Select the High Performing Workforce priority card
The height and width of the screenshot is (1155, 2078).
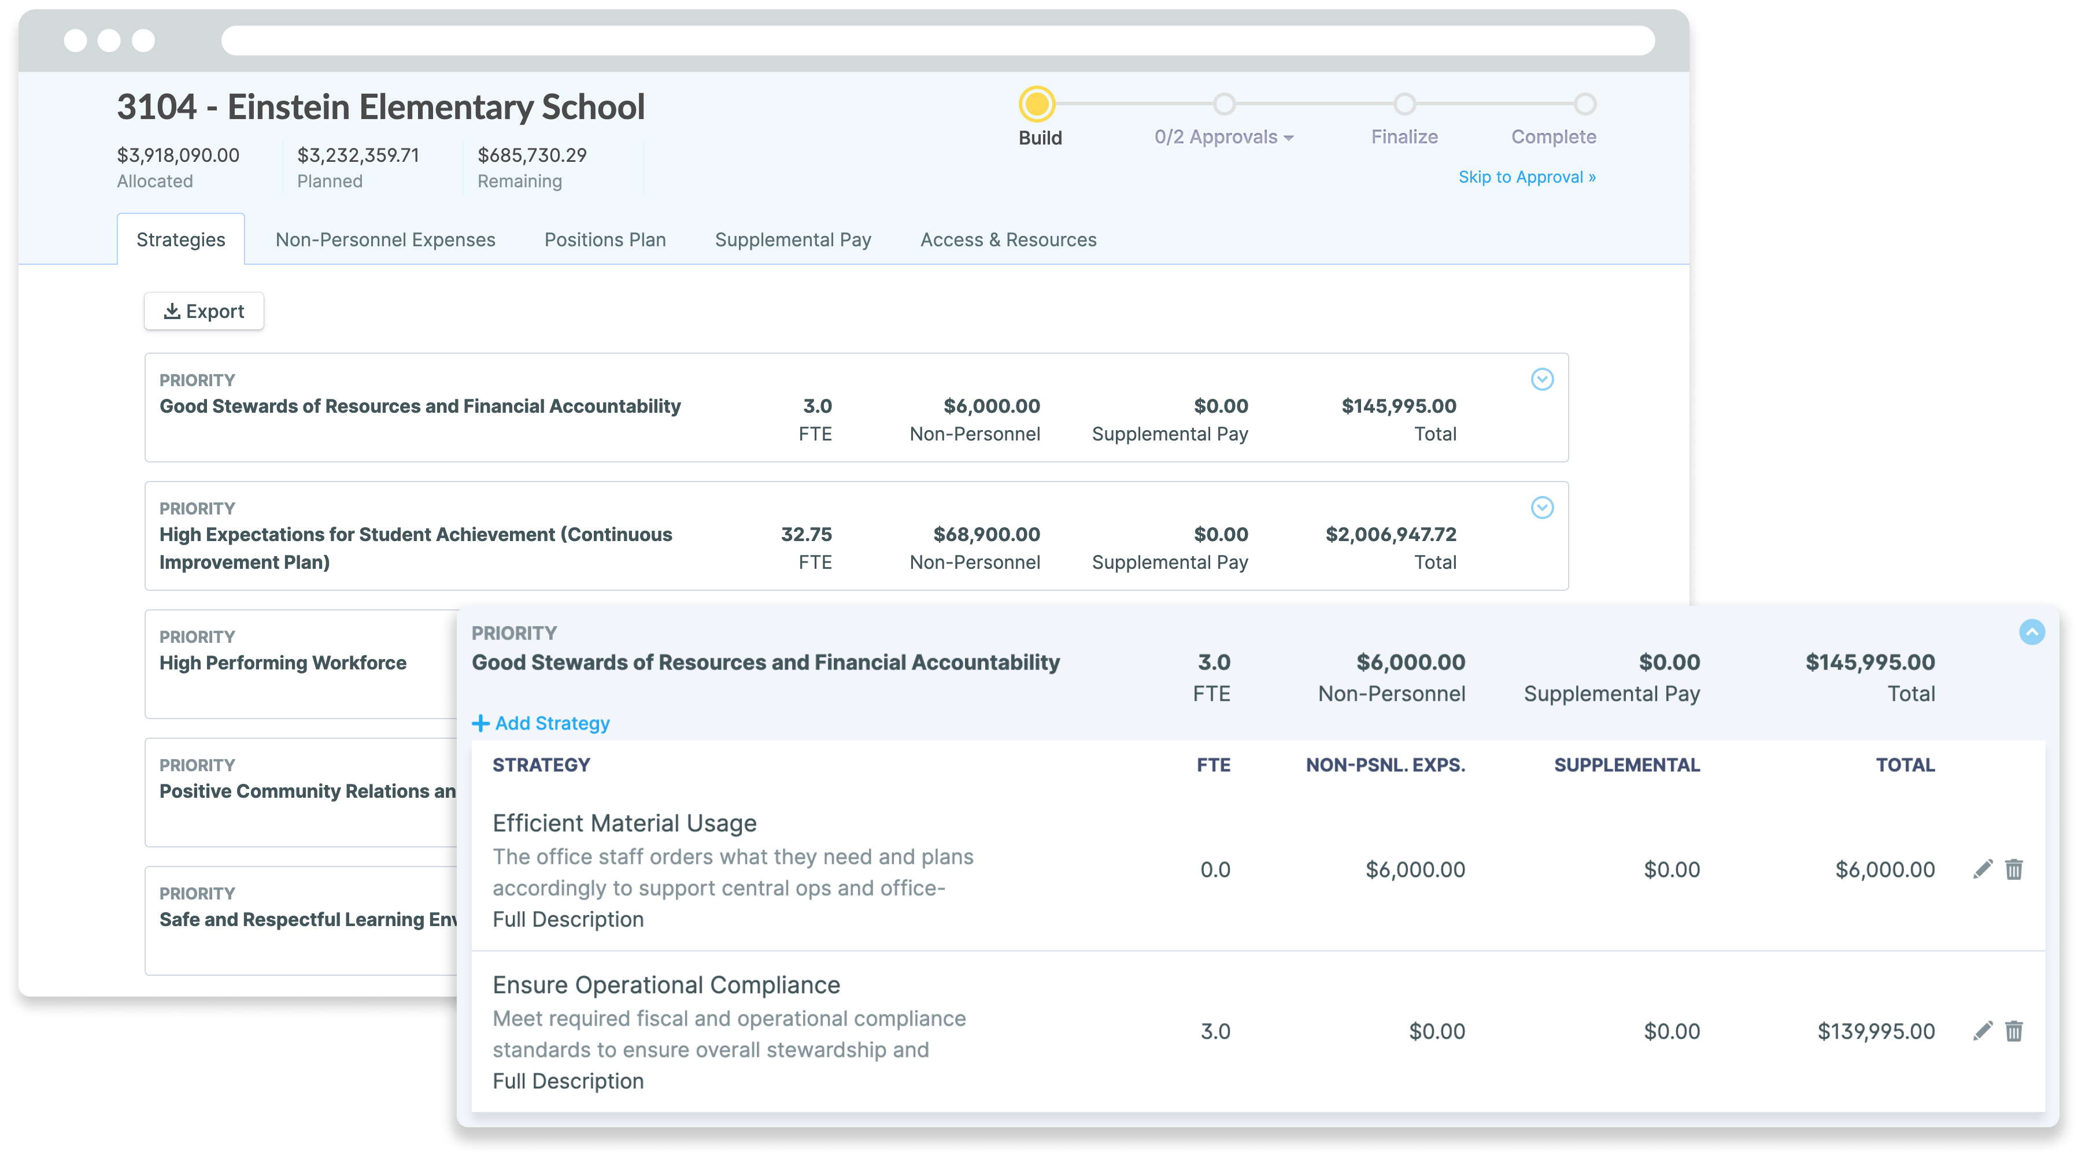pyautogui.click(x=301, y=664)
